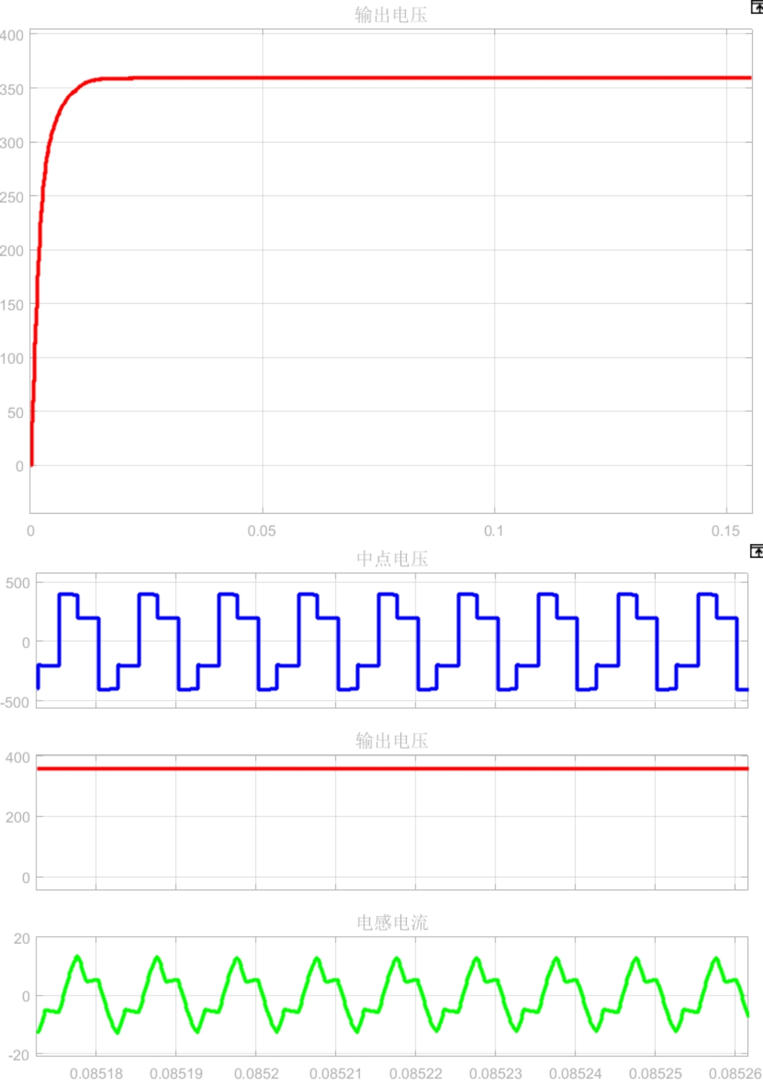Screen dimensions: 763x1086
Task: Click the 150 y-axis tick label
Action: click(12, 305)
